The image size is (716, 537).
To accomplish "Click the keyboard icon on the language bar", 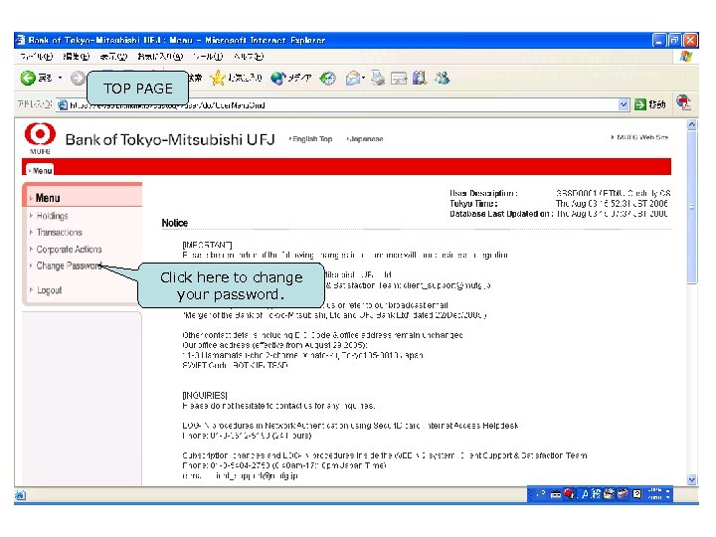I will point(556,494).
